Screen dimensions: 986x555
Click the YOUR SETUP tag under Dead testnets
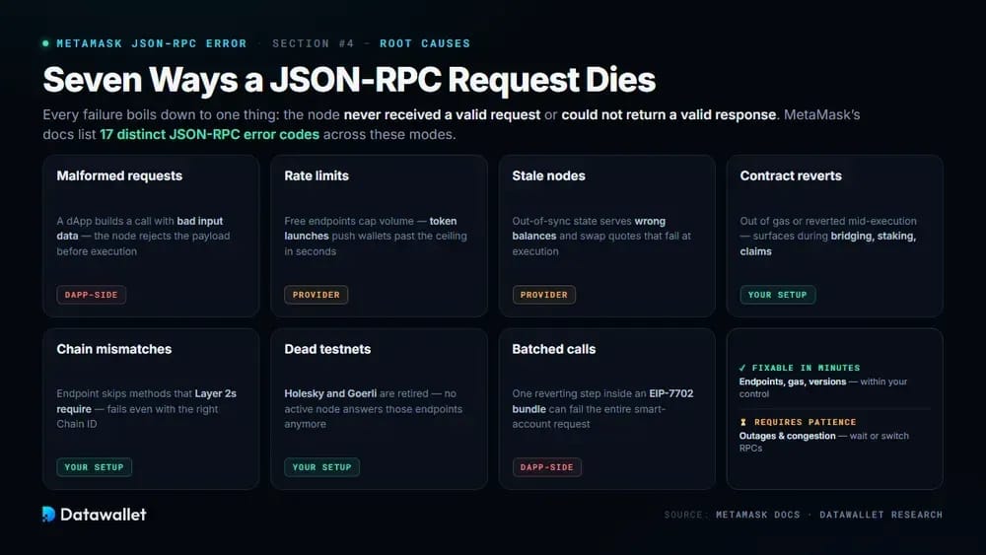(322, 467)
